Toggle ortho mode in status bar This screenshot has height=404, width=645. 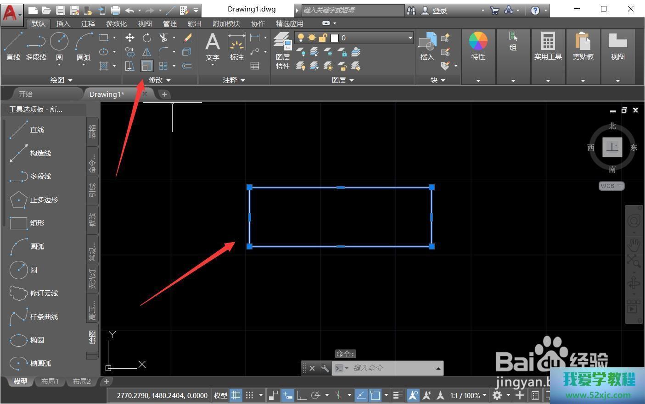302,395
